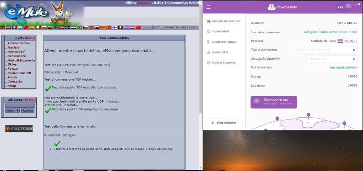The height and width of the screenshot is (171, 363).
Task: Choose the Romanian flag language
Action: tap(120, 27)
